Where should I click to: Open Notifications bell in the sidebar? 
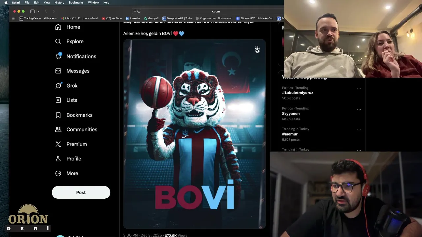coord(75,56)
